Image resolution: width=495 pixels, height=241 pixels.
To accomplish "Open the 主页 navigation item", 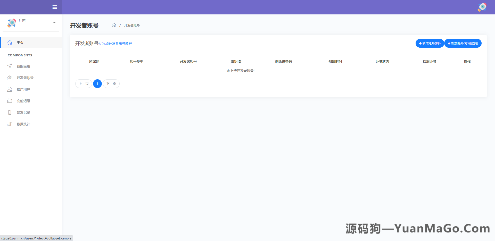I will coord(20,42).
